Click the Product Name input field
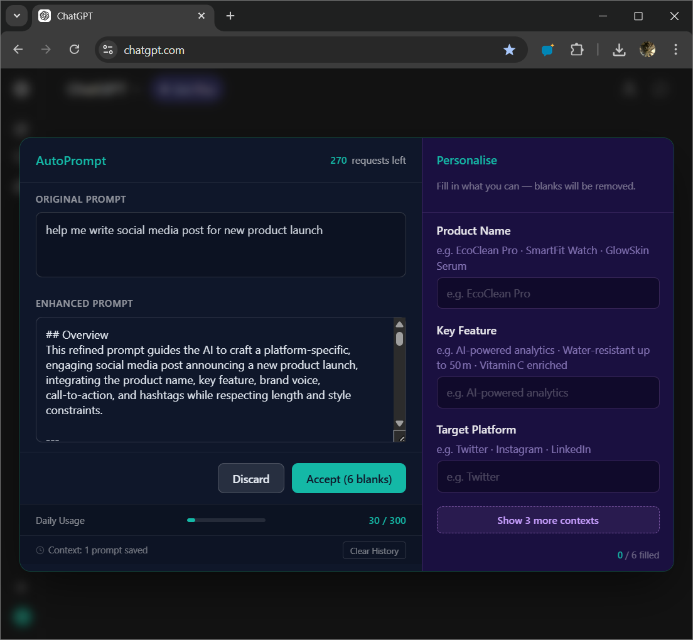 click(547, 293)
